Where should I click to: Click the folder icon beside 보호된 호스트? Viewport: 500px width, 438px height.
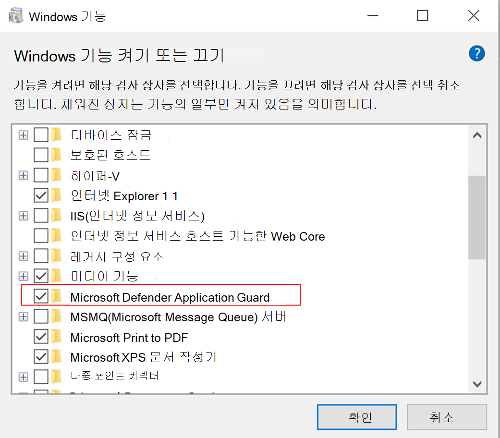(x=57, y=155)
